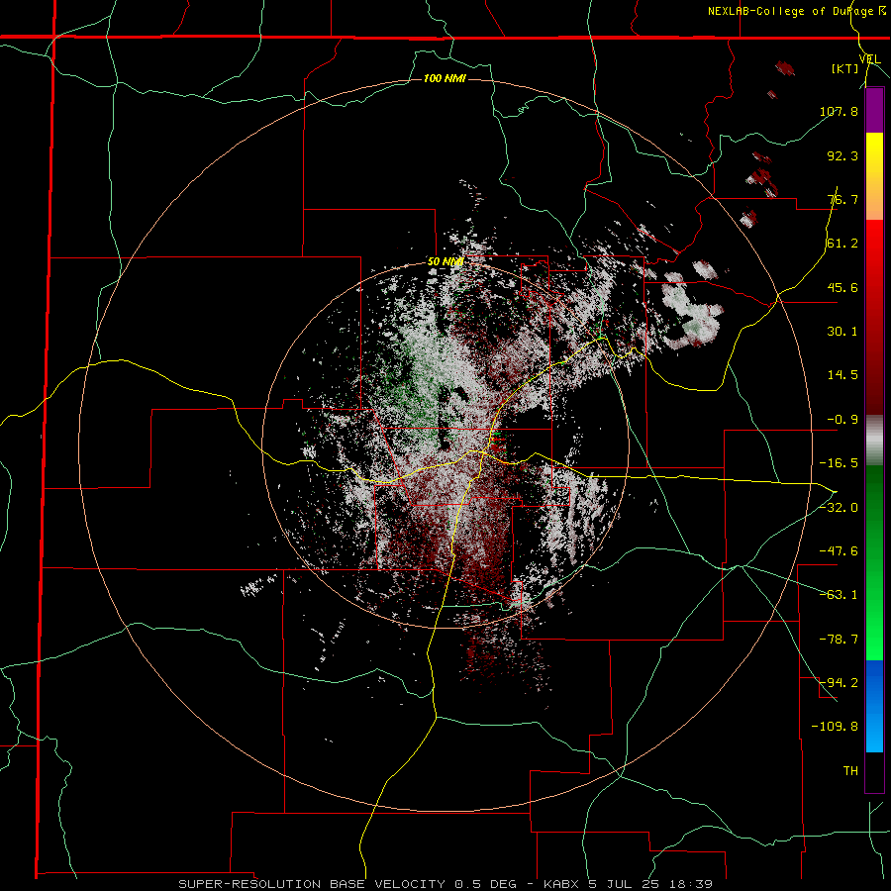Pick the purple segment of the velocity scale
Image resolution: width=891 pixels, height=891 pixels.
point(874,110)
